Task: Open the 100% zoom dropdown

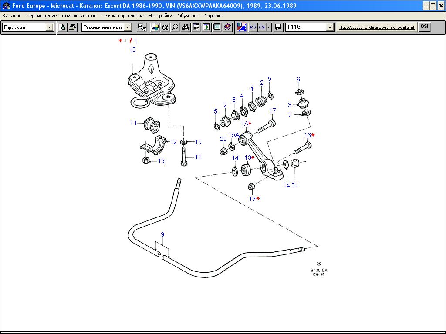Action: (330, 27)
